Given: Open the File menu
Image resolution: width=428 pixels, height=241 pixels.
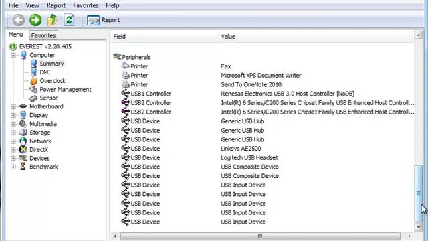Looking at the screenshot, I should click(x=13, y=5).
